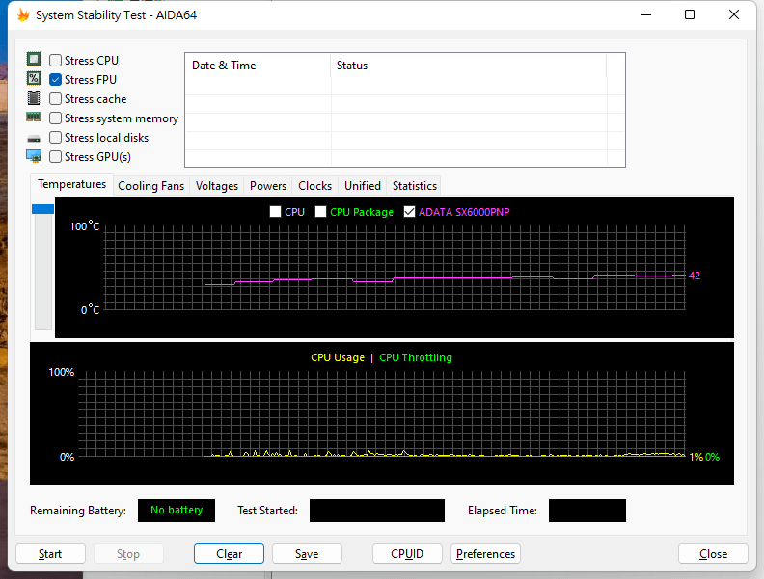Hide the ADATA SX6000PNP temperature line
The height and width of the screenshot is (579, 764).
(409, 212)
